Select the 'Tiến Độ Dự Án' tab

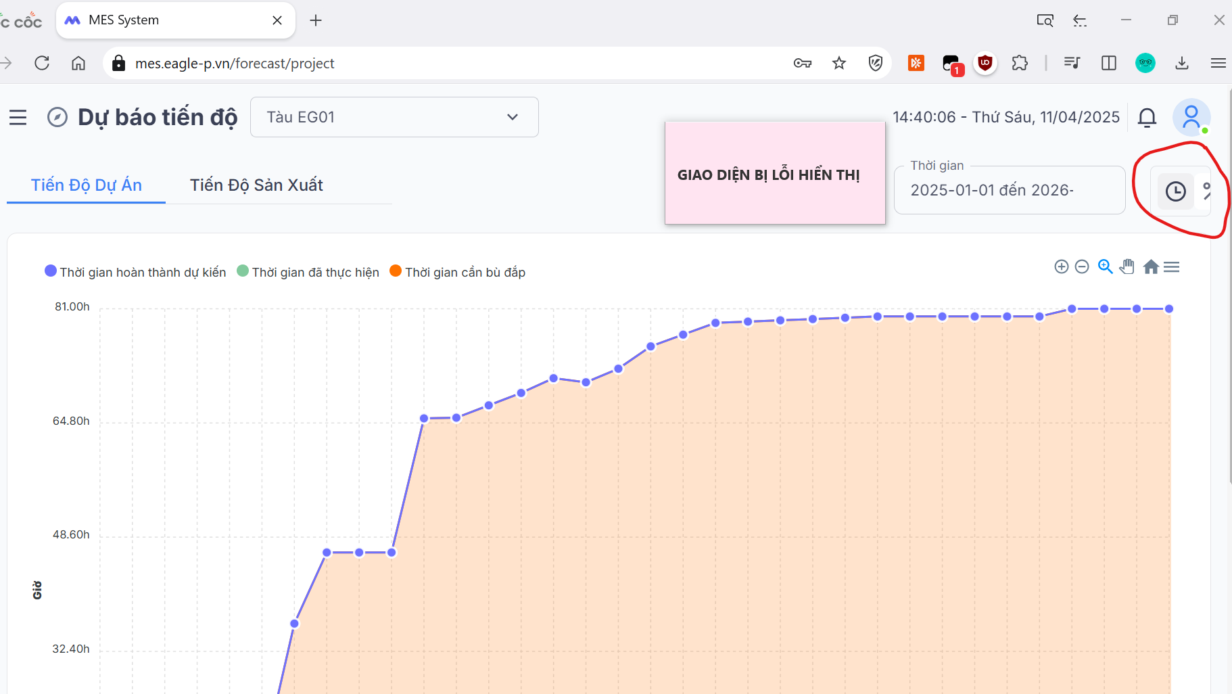tap(87, 185)
